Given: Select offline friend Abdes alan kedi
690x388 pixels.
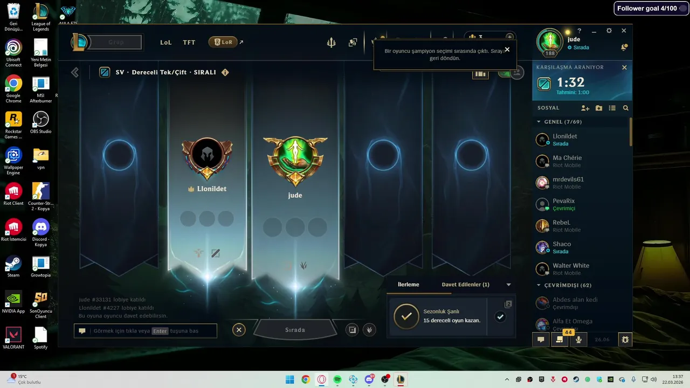Looking at the screenshot, I should tap(581, 303).
